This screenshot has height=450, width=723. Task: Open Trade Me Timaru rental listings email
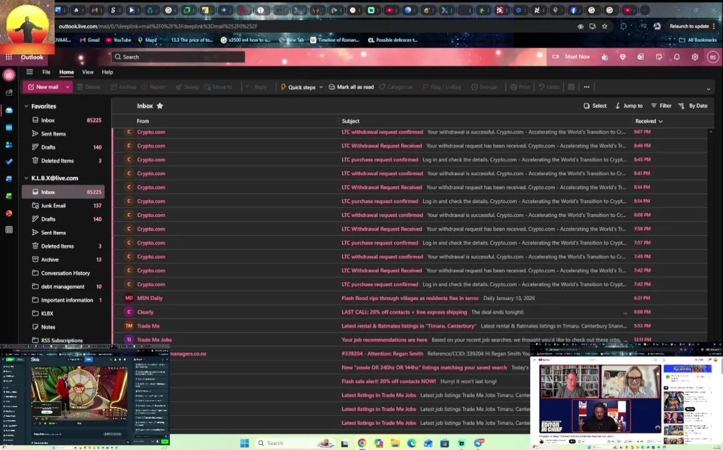(x=410, y=326)
